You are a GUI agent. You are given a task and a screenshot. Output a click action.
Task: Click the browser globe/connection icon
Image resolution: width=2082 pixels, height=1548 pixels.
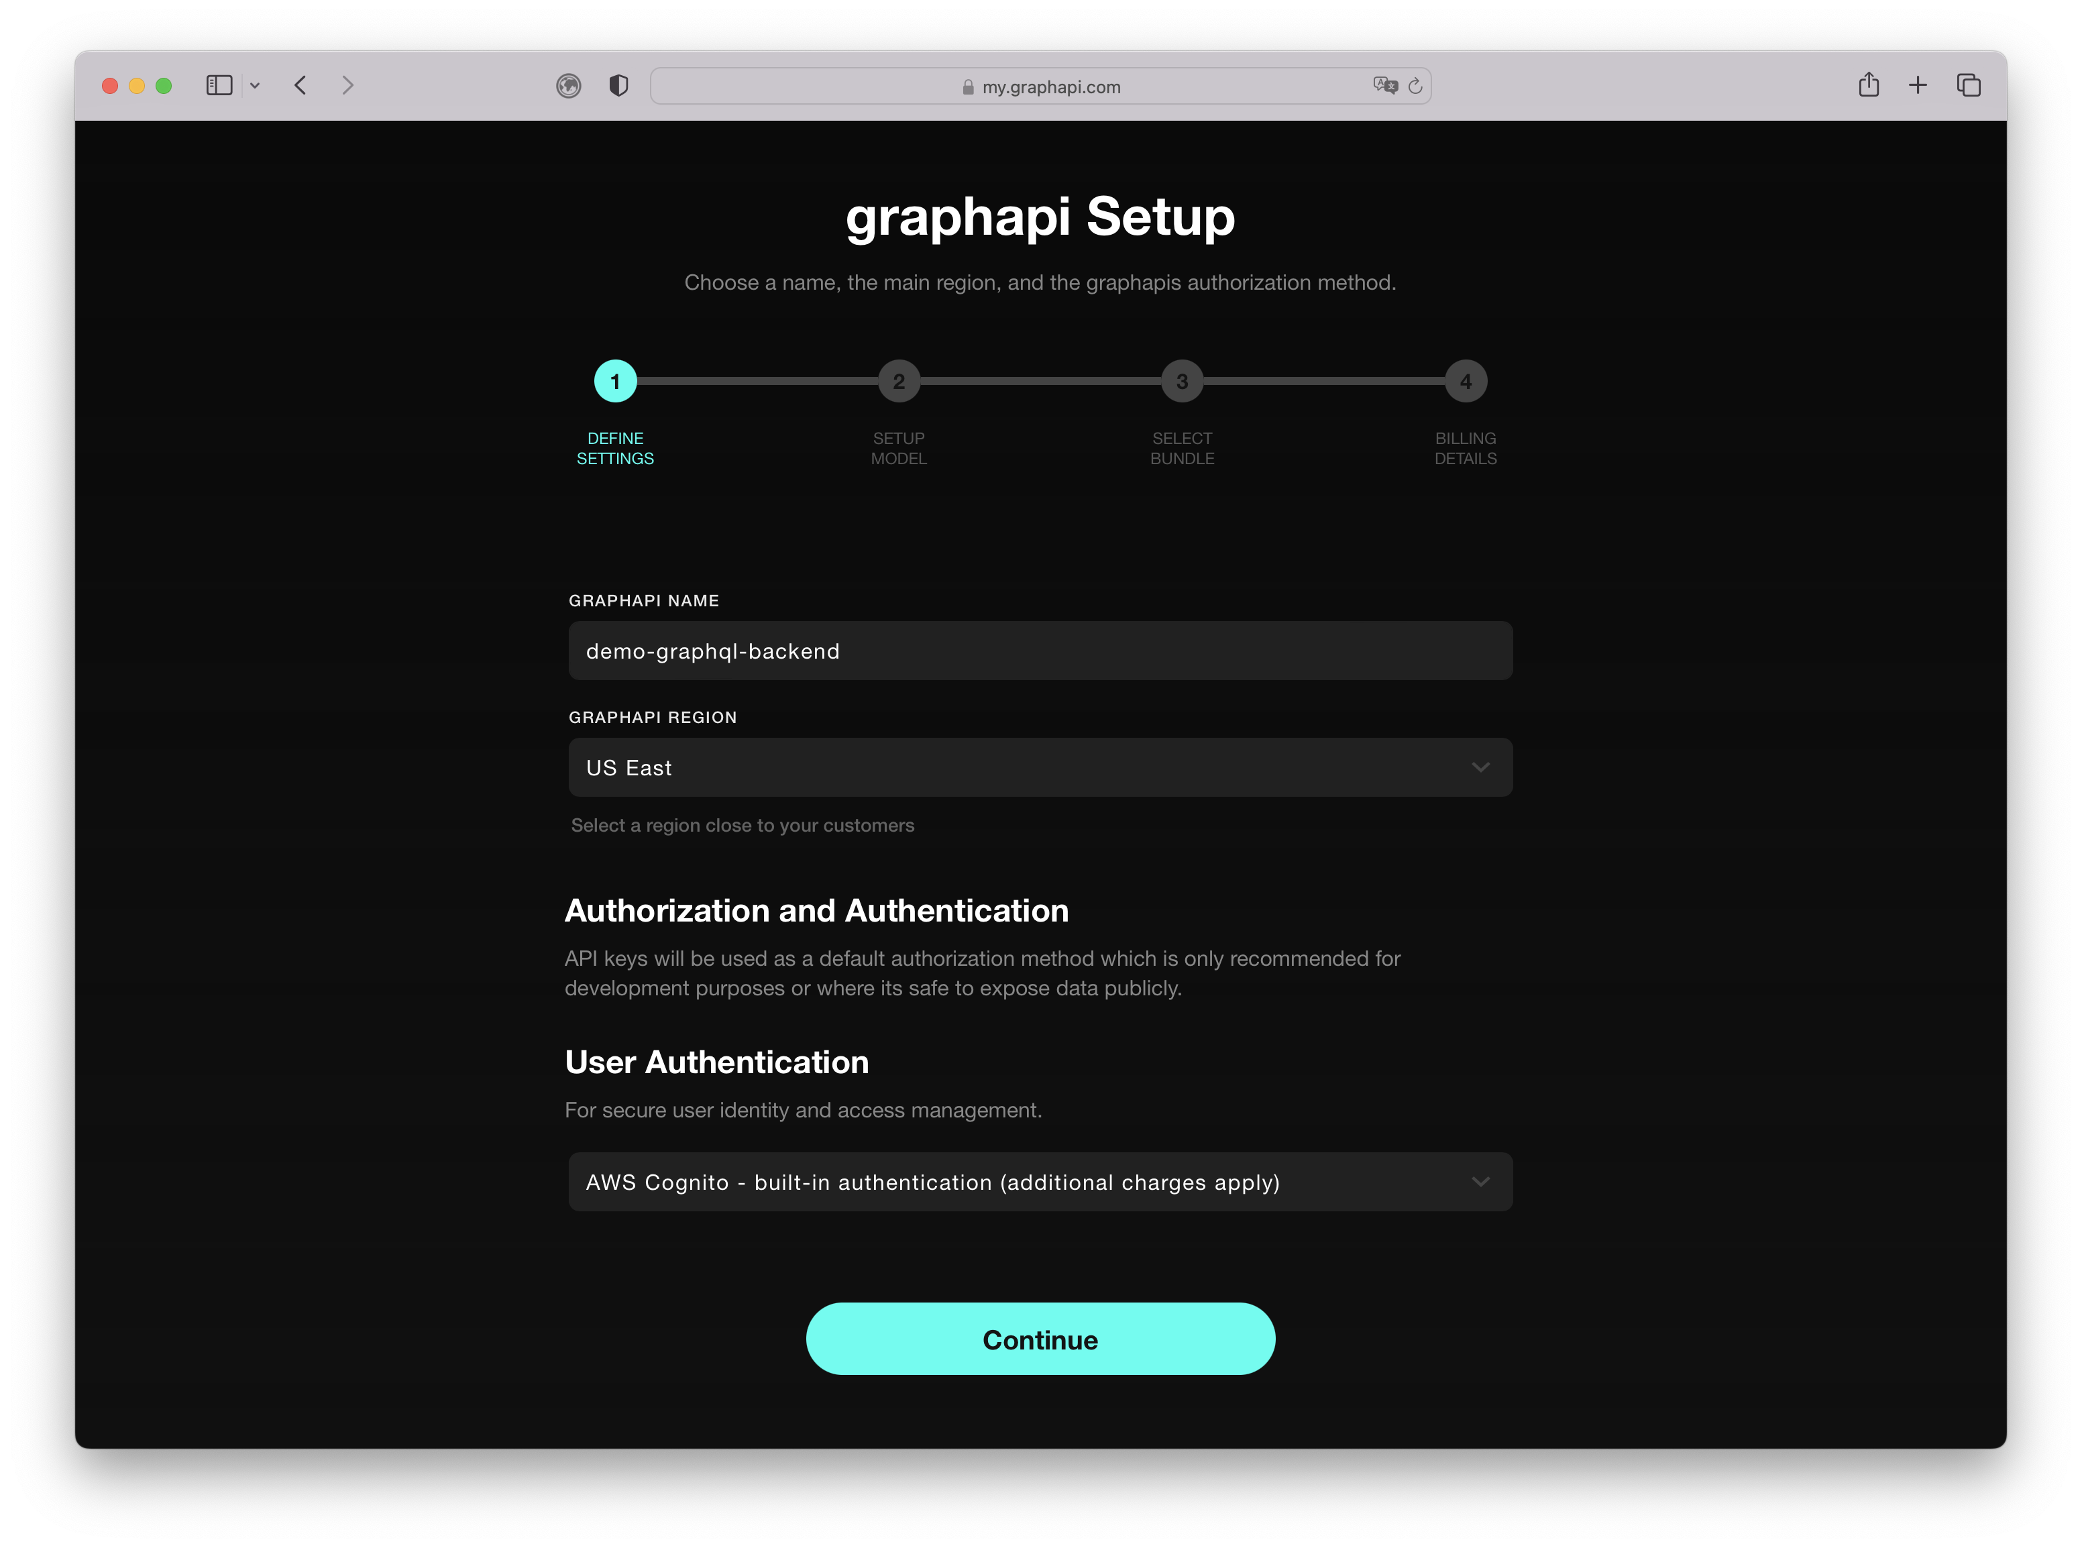pos(567,86)
